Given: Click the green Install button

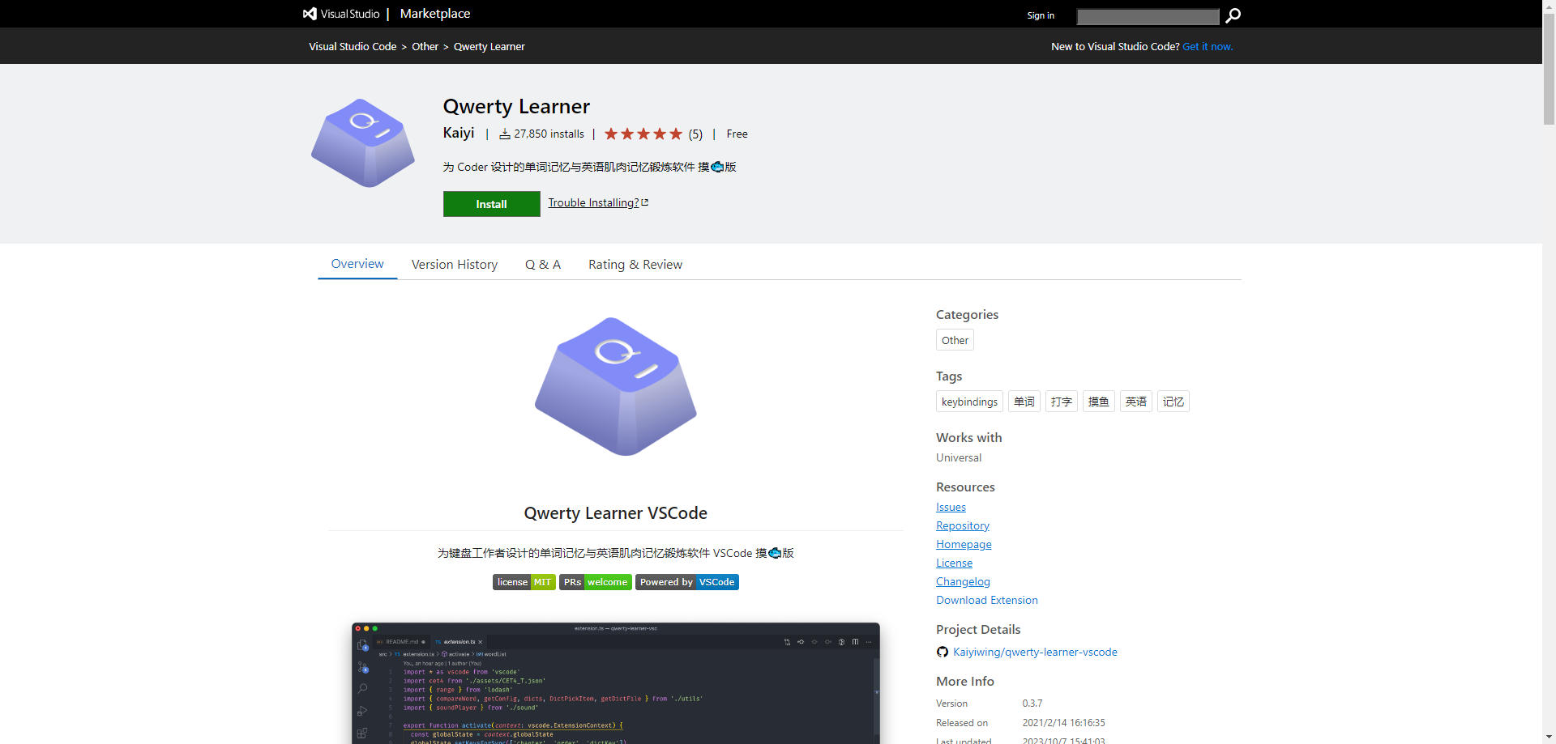Looking at the screenshot, I should (491, 204).
